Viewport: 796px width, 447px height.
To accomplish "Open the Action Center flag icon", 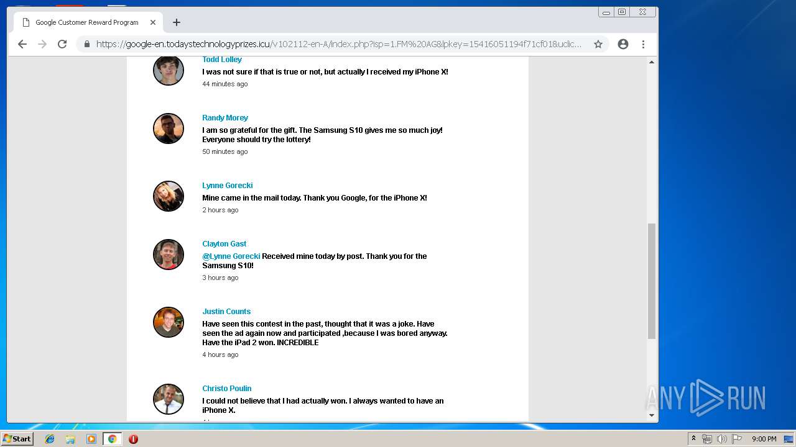I will [737, 439].
